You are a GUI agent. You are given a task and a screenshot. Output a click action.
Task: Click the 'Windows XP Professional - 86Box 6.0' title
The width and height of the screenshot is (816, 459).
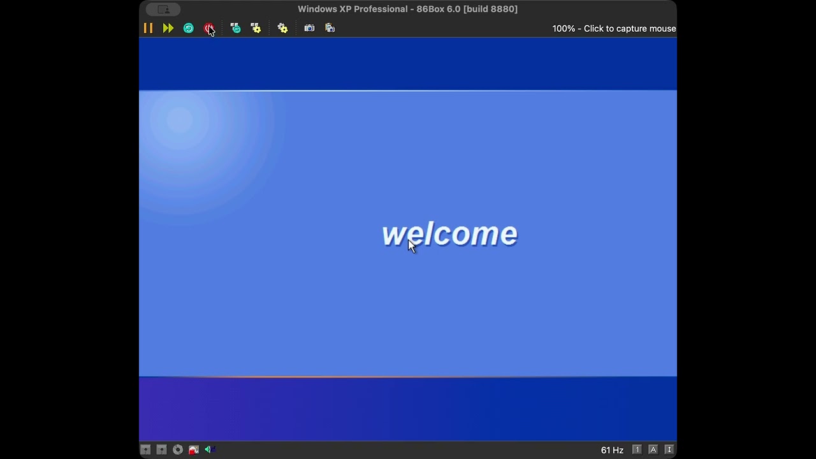click(407, 9)
